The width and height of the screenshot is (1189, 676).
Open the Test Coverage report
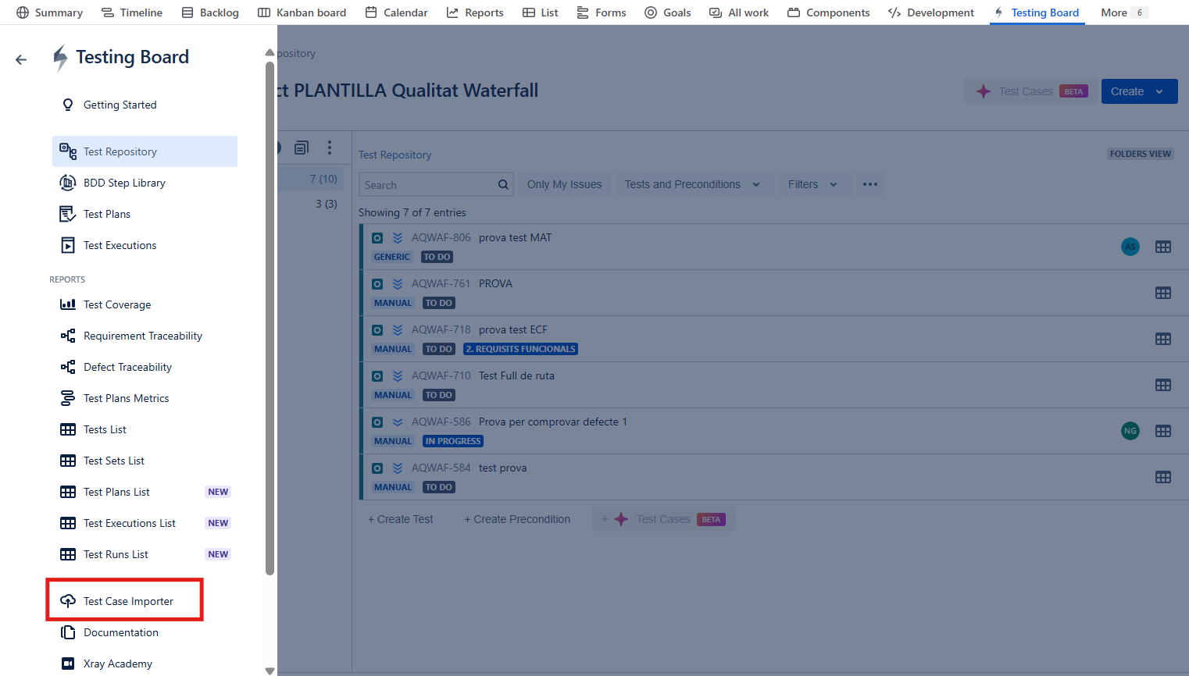117,304
